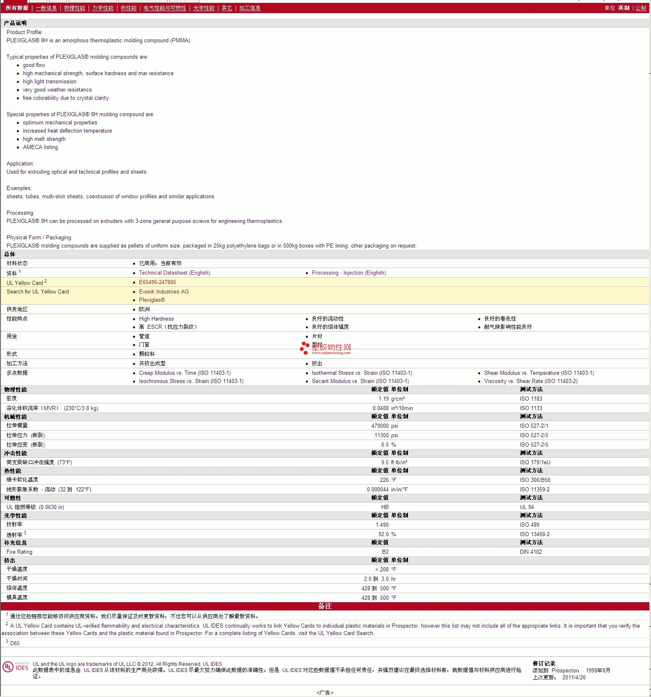The height and width of the screenshot is (697, 651).
Task: Click the ISO 13468-2 test method
Action: point(534,534)
